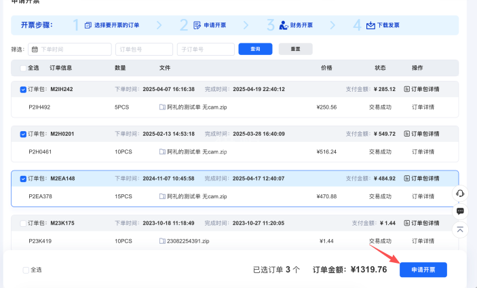Screen dimensions: 477x288
Task: Click order total ¥1319.76
Action: [x=368, y=270]
